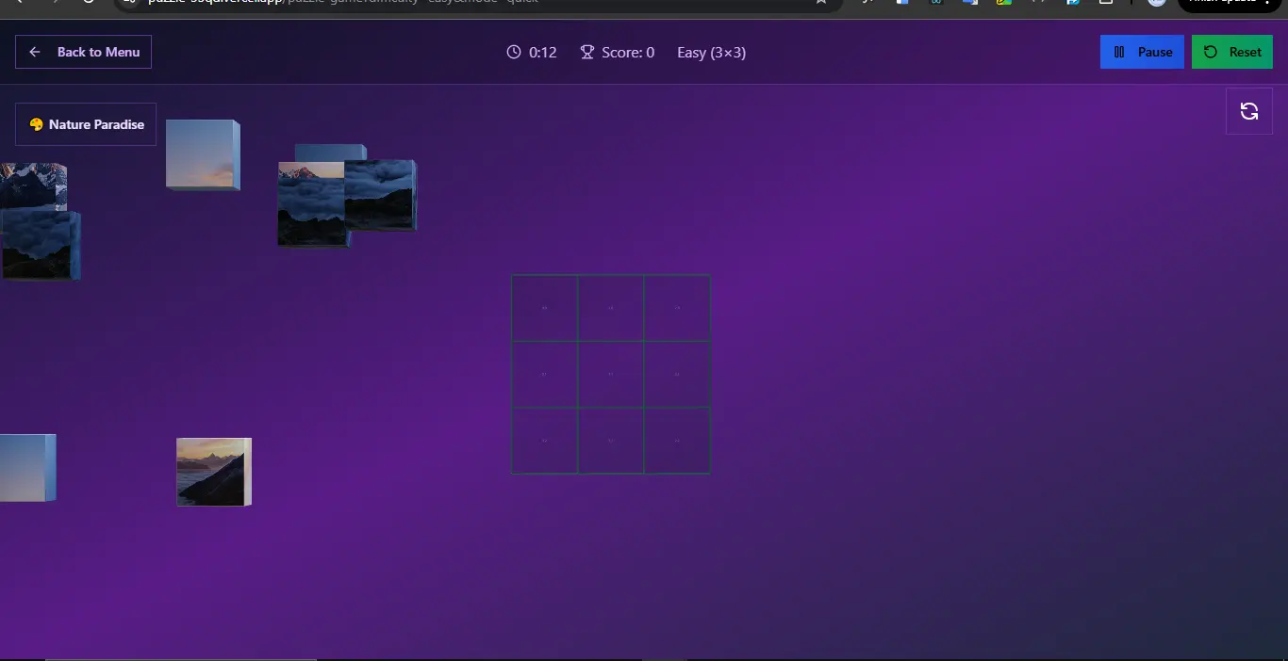
Task: Pause the puzzle game
Action: [1142, 52]
